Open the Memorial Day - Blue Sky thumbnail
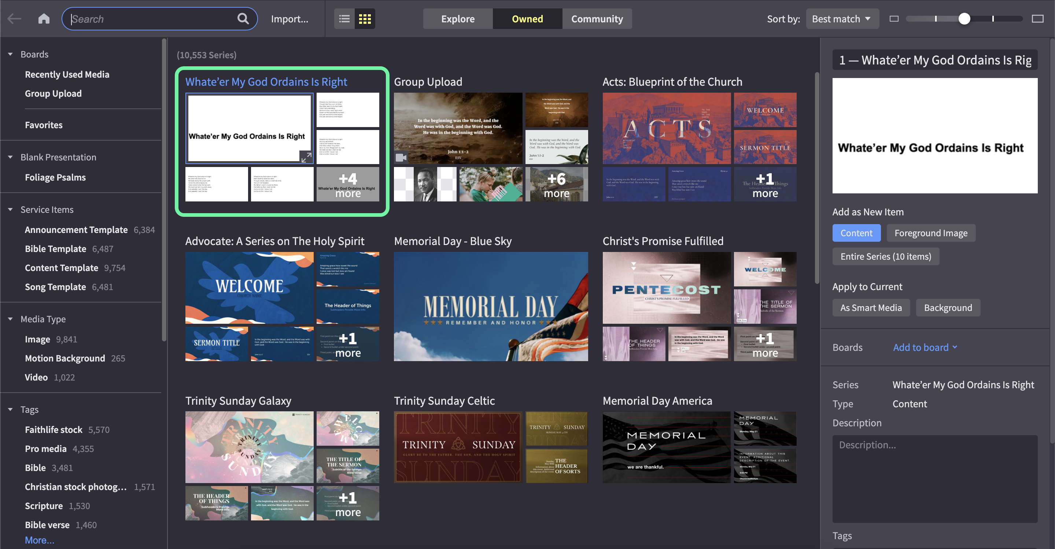Viewport: 1055px width, 549px height. coord(491,307)
